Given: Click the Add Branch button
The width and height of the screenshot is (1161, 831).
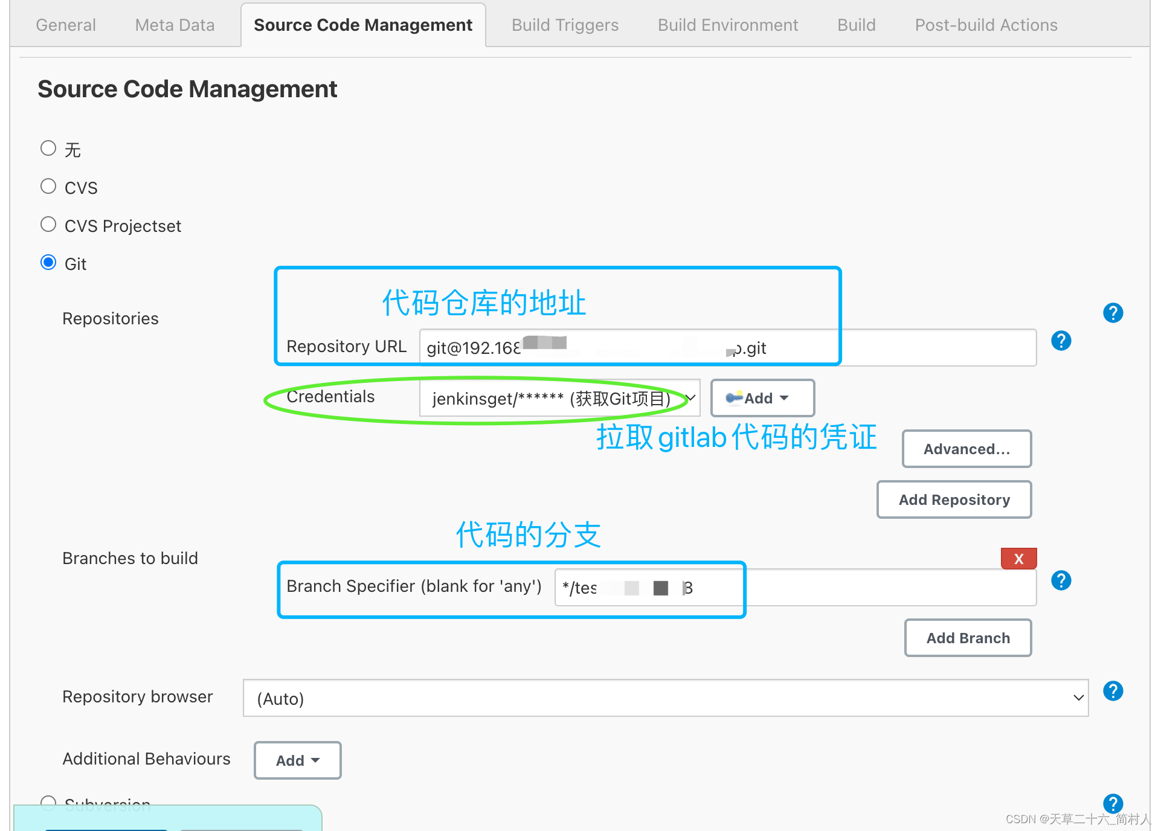Looking at the screenshot, I should coord(968,638).
